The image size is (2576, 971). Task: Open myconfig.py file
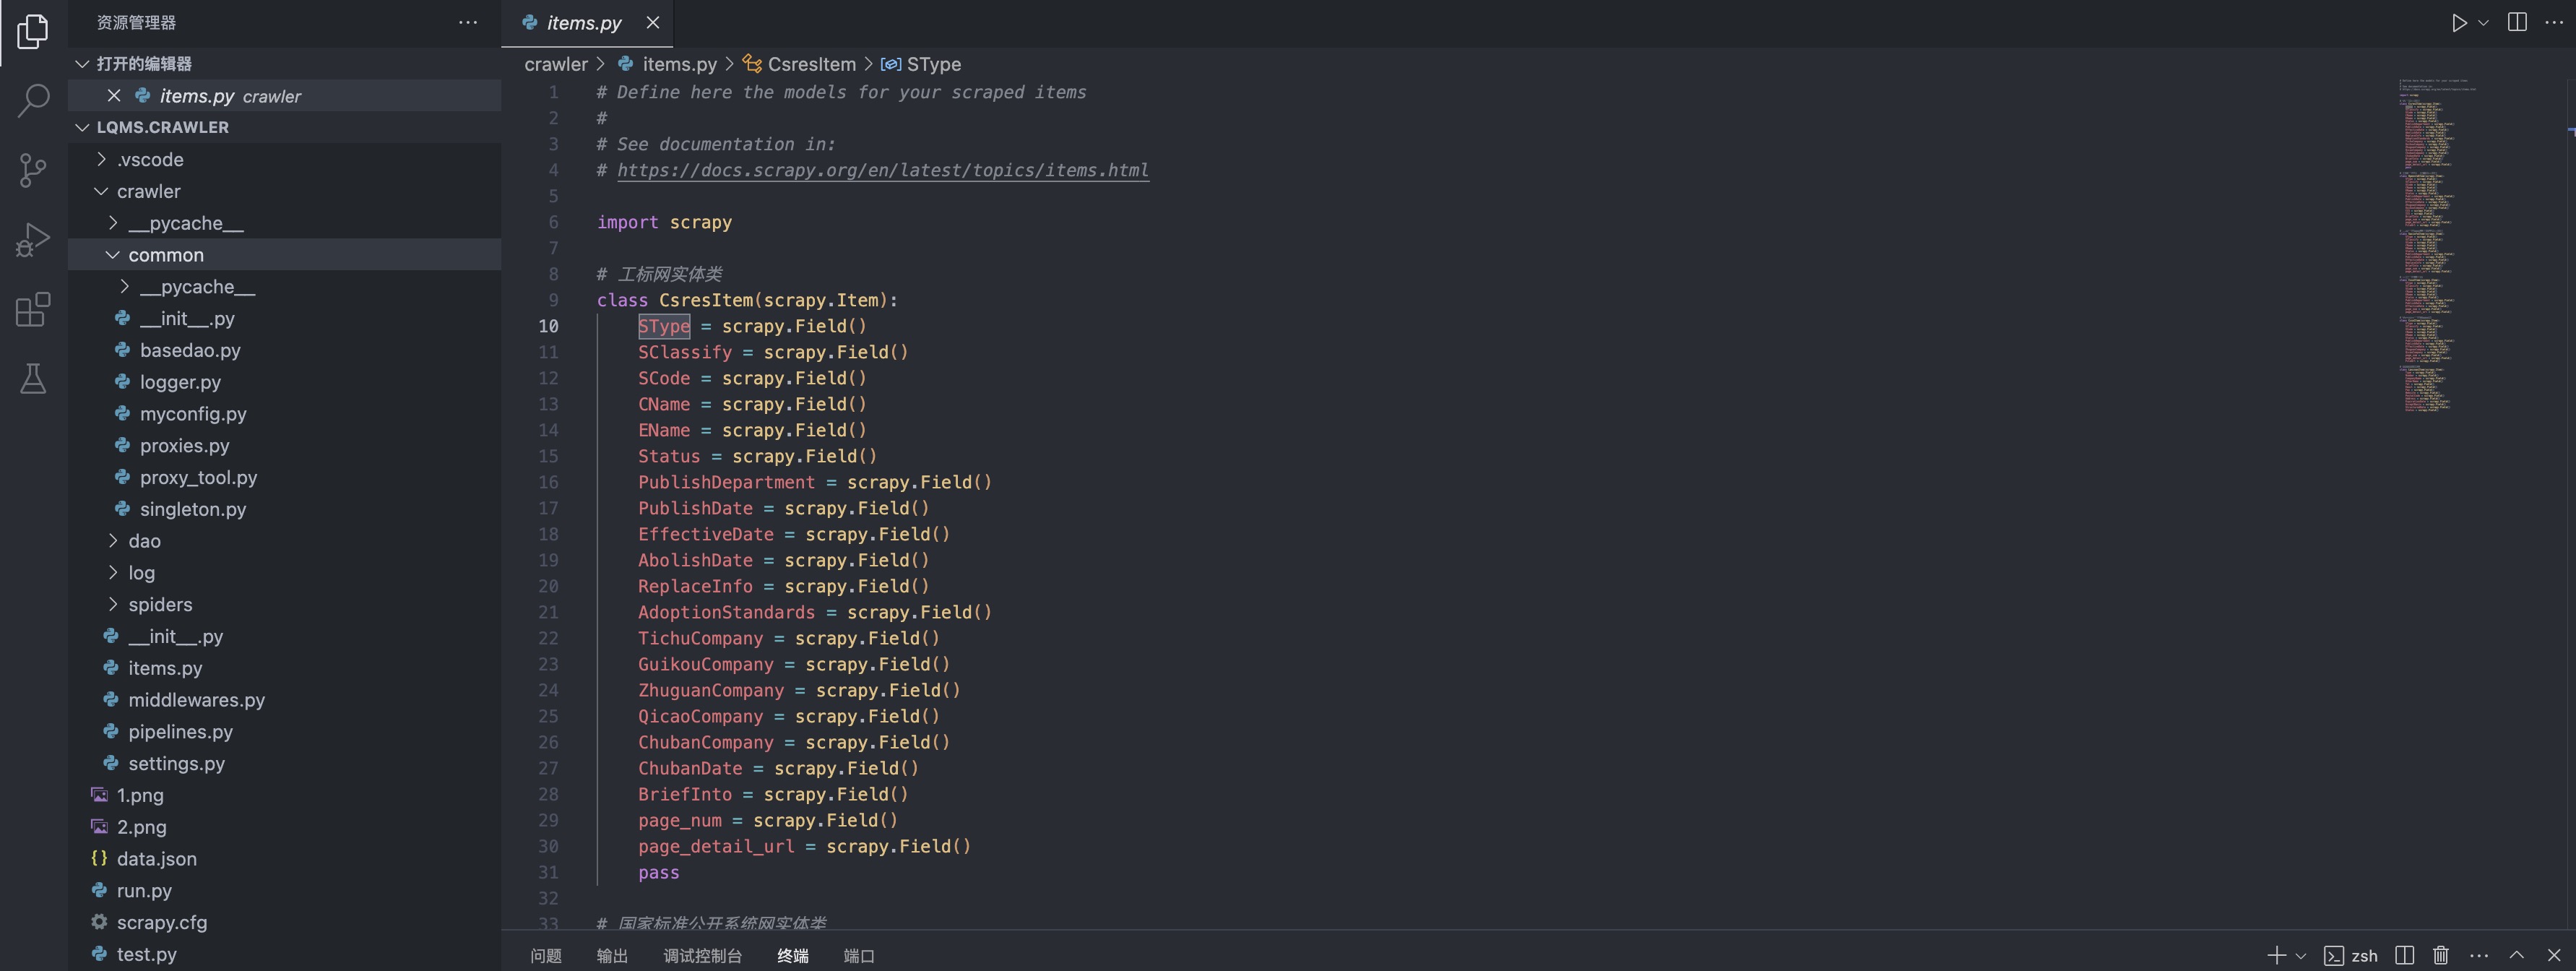285,414
